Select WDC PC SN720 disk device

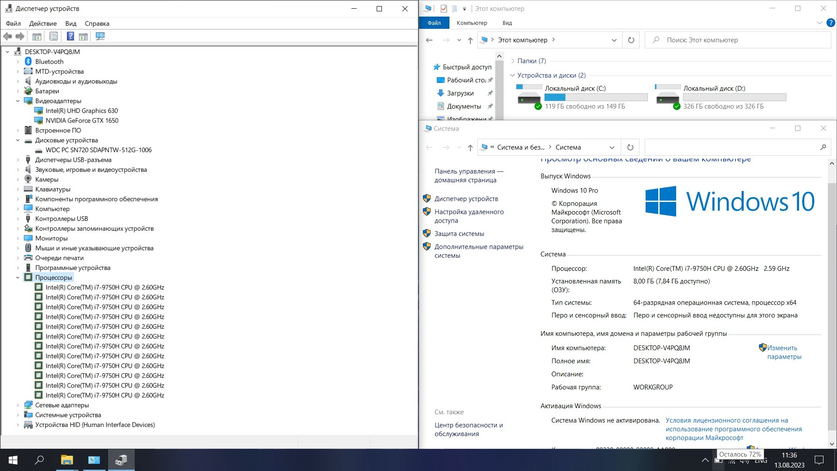99,150
